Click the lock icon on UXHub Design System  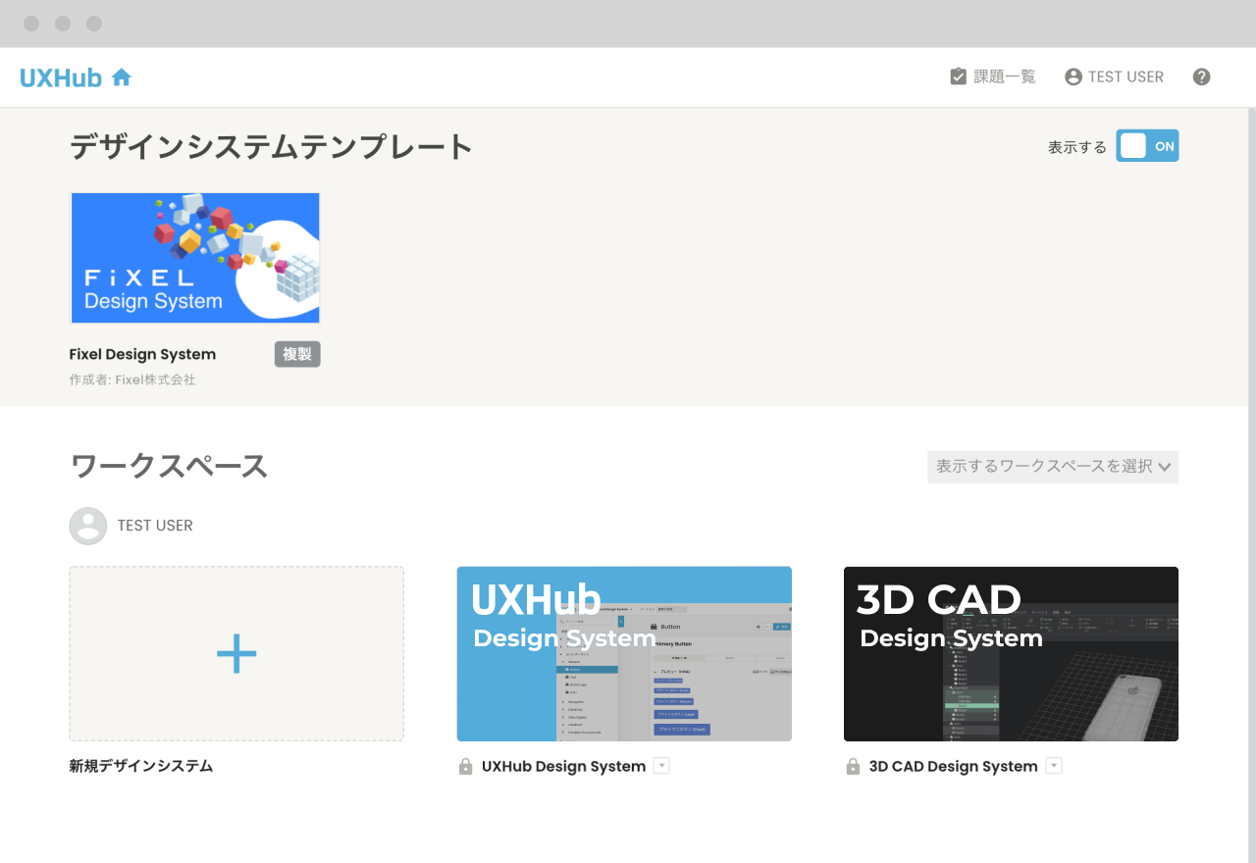tap(465, 766)
